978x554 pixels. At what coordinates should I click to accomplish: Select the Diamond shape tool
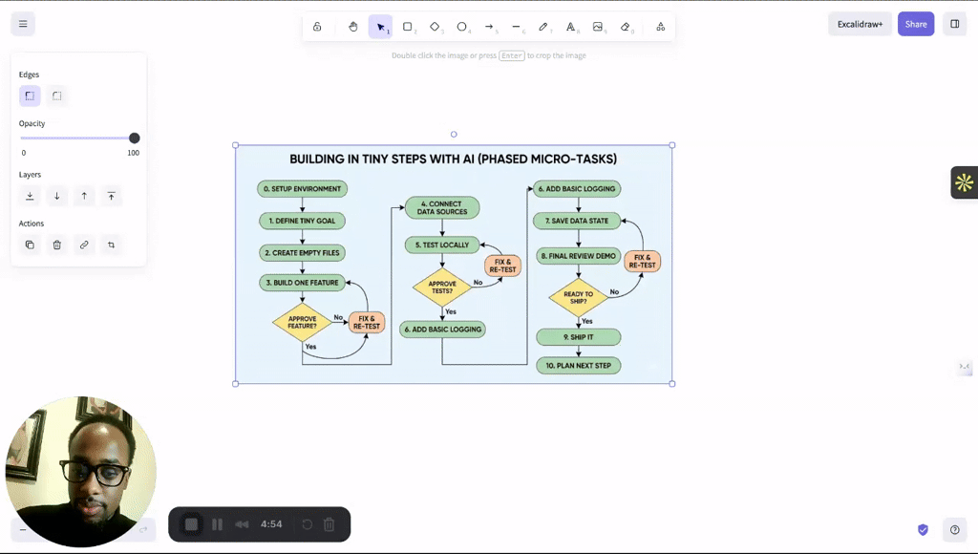[435, 26]
